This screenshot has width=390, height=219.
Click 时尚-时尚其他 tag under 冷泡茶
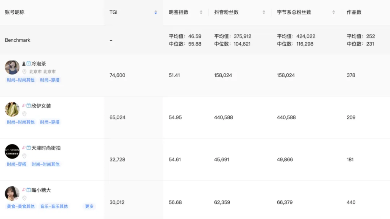tap(21, 80)
